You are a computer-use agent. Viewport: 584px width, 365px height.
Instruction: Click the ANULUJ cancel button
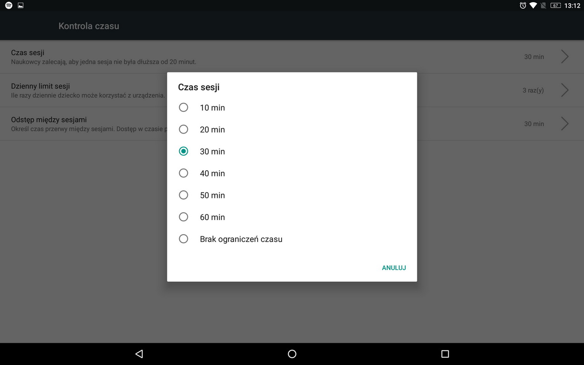tap(393, 268)
